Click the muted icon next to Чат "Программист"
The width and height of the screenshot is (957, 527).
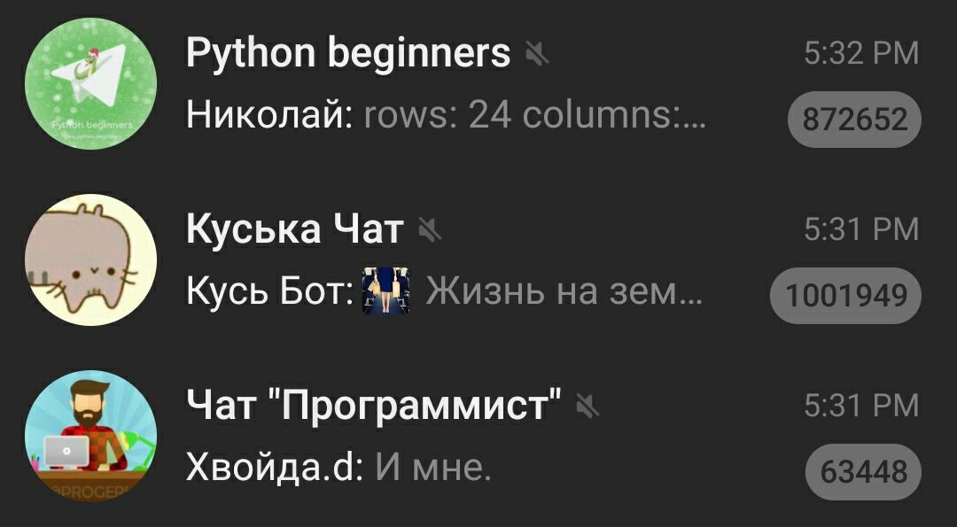pyautogui.click(x=587, y=407)
